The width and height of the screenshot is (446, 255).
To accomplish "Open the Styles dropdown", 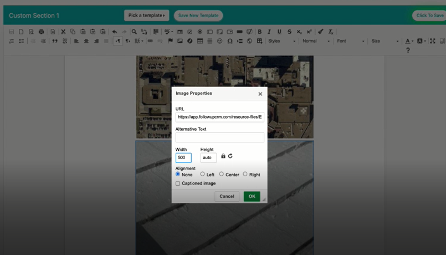I will pyautogui.click(x=281, y=41).
